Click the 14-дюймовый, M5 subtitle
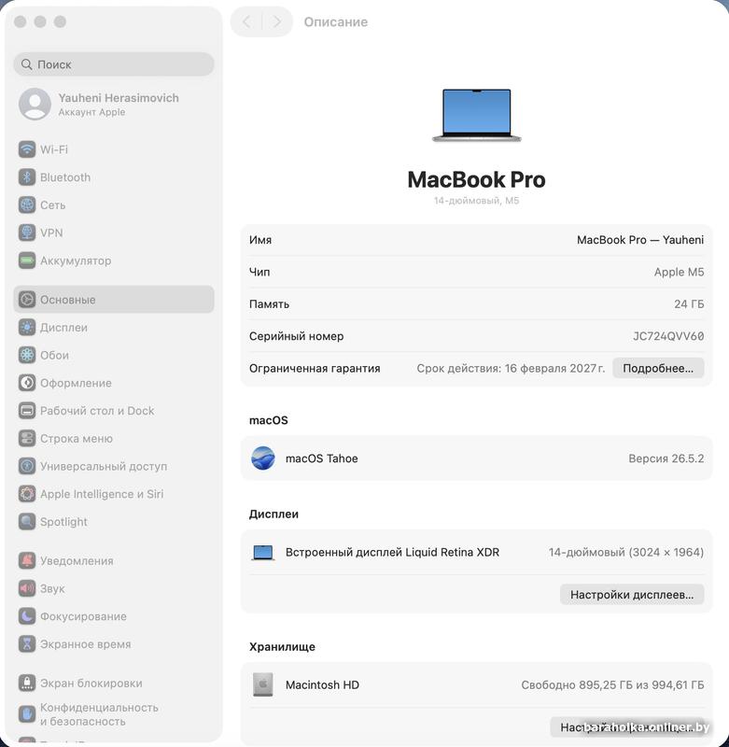 tap(476, 201)
